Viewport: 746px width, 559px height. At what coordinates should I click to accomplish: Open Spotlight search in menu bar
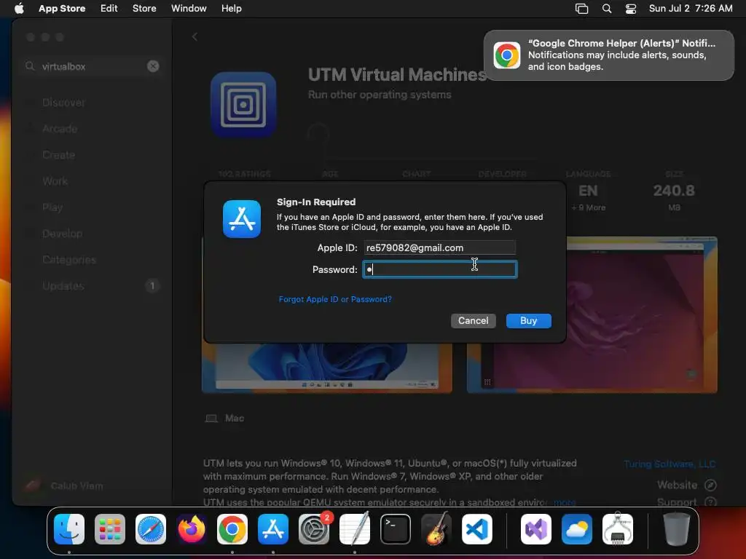pyautogui.click(x=607, y=8)
